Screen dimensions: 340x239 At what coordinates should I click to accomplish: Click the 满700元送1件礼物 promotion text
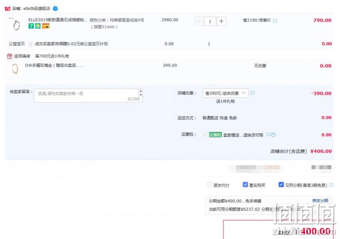click(x=52, y=56)
